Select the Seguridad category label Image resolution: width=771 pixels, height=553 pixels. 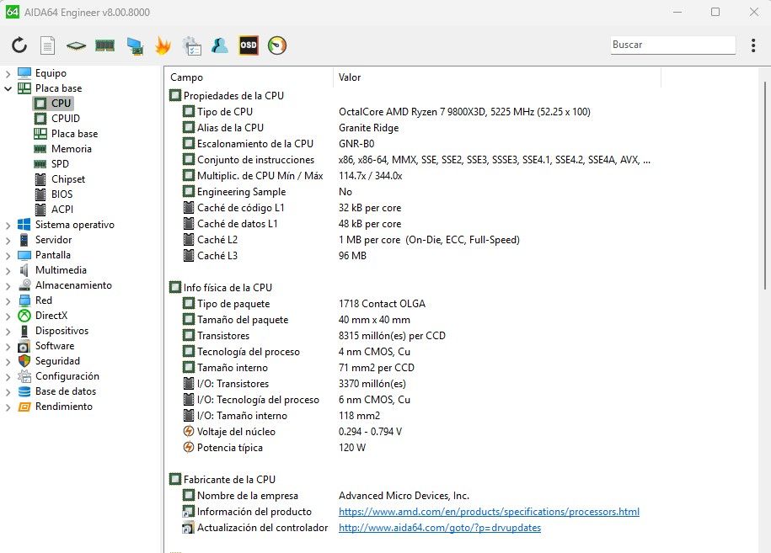pyautogui.click(x=57, y=361)
